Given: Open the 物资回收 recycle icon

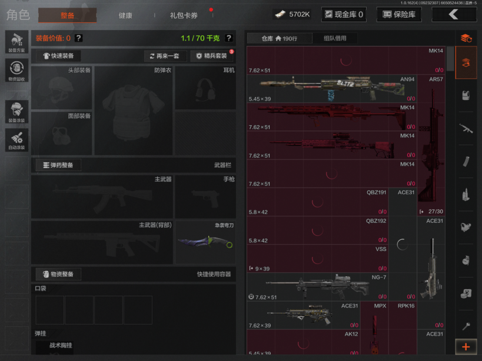Looking at the screenshot, I should 16,70.
